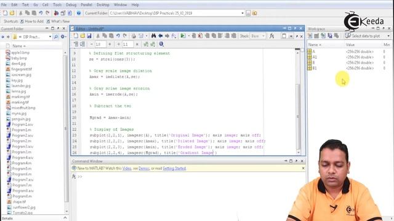
Task: Click the cell mode info icon
Action: point(161,44)
